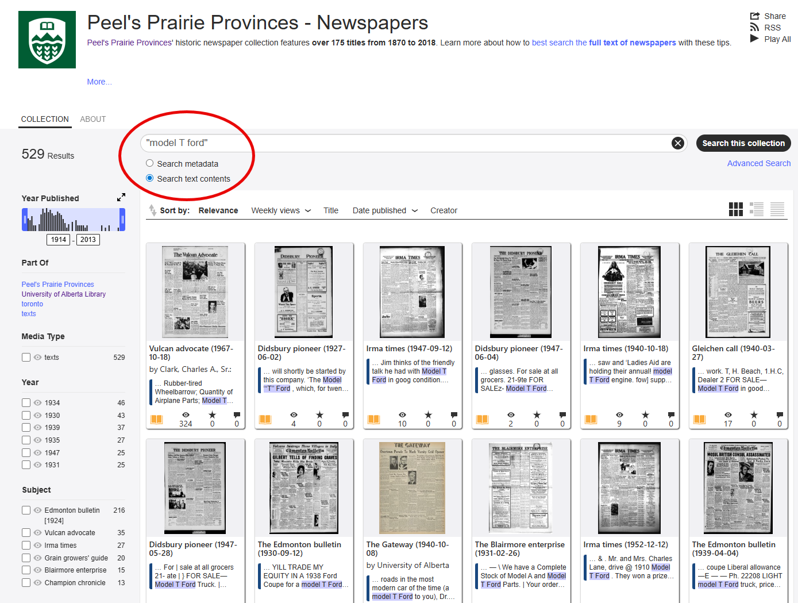Screen dimensions: 798x603
Task: Click reviews bubble on Didsbury pioneer 1947-06-04 card
Action: [562, 414]
